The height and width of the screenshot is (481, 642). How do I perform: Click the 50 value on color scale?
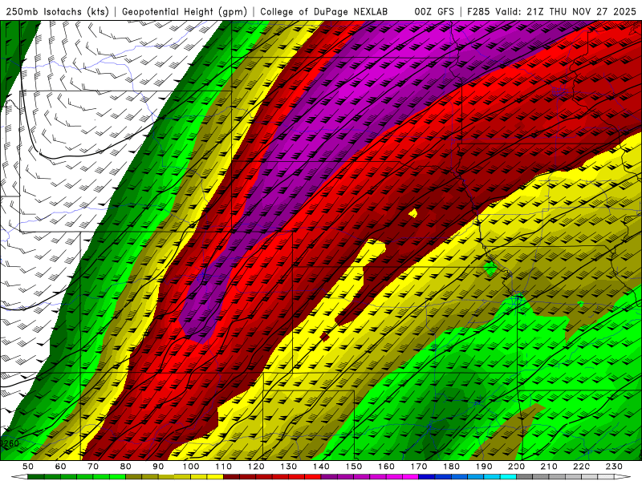[28, 467]
